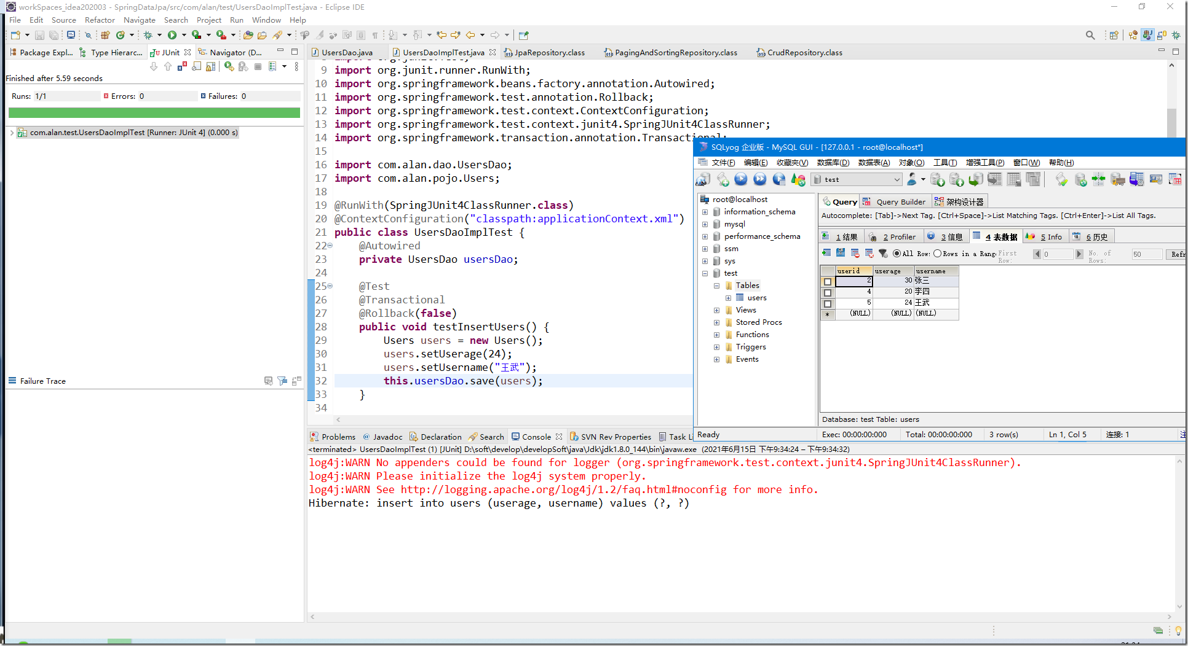
Task: Check the row checkbox for userid 4
Action: tap(828, 292)
